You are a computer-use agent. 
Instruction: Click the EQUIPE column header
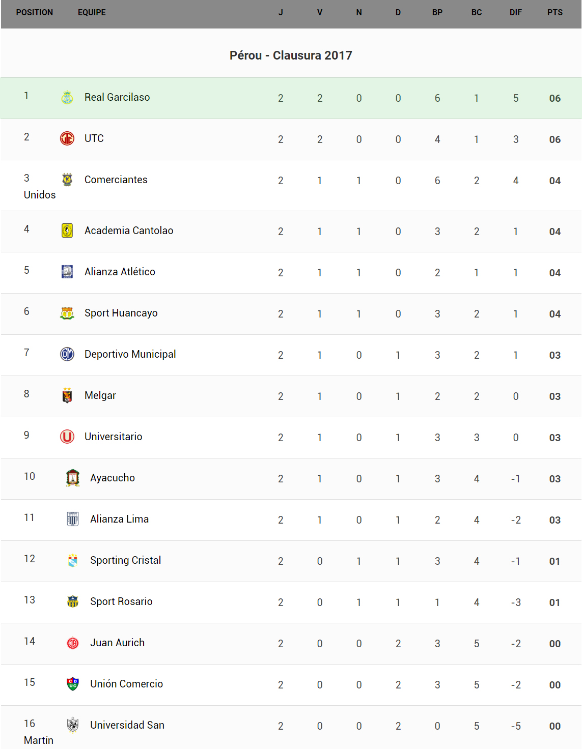click(x=92, y=12)
